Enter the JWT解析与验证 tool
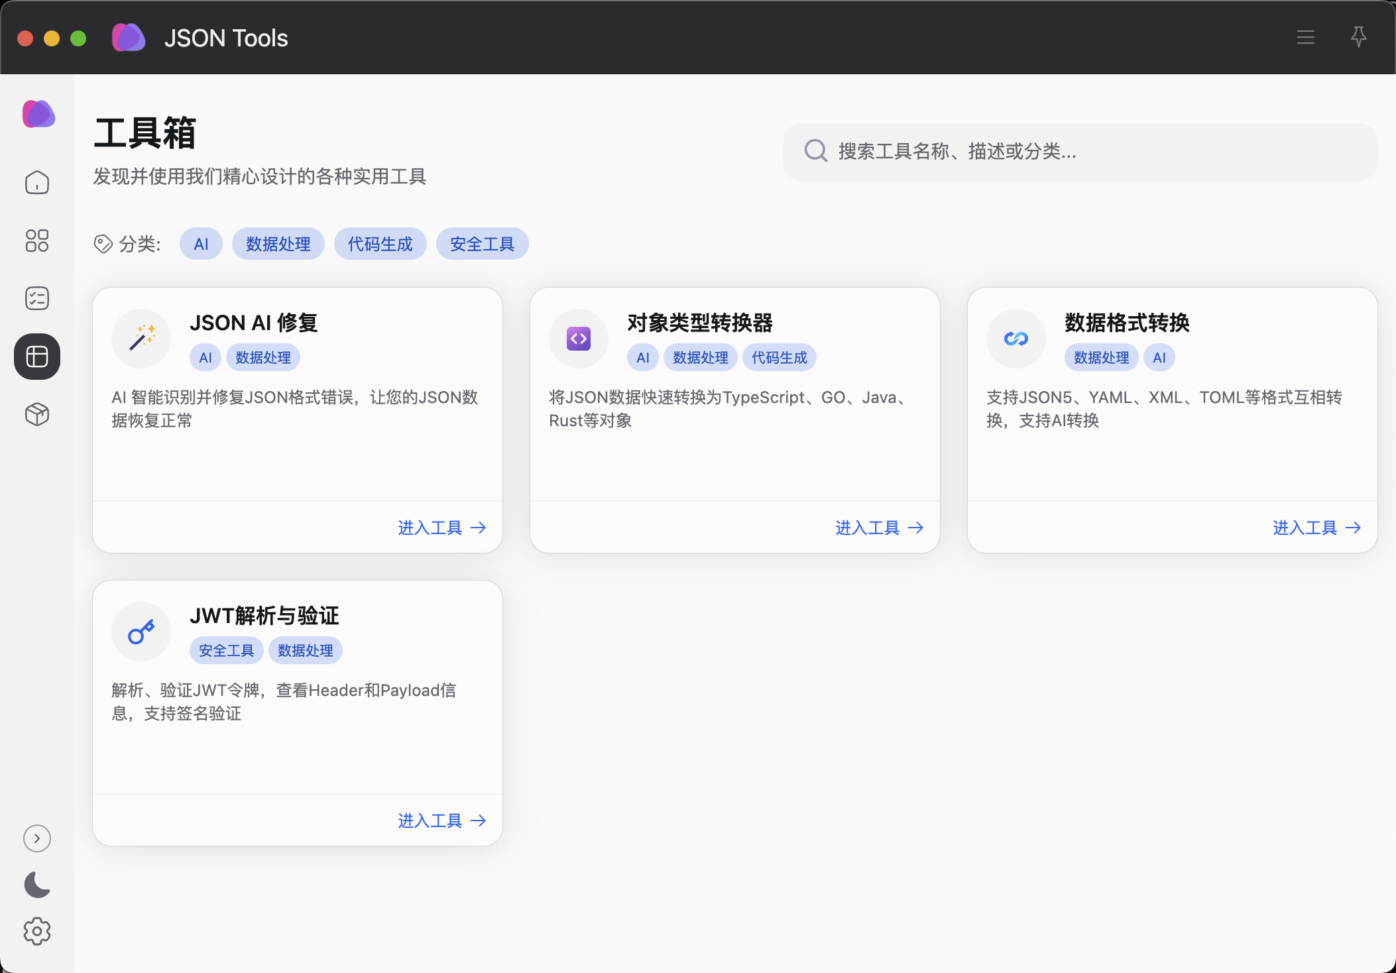 441,821
